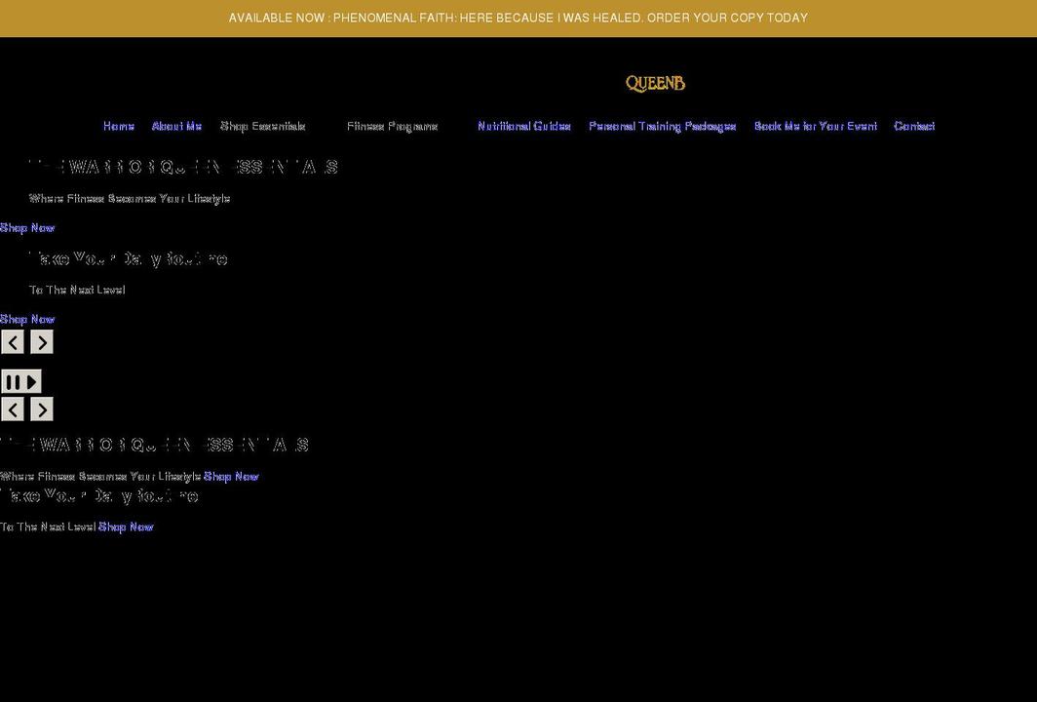This screenshot has width=1037, height=702.
Task: Click previous-slide arrow below the pause button
Action: pos(13,409)
